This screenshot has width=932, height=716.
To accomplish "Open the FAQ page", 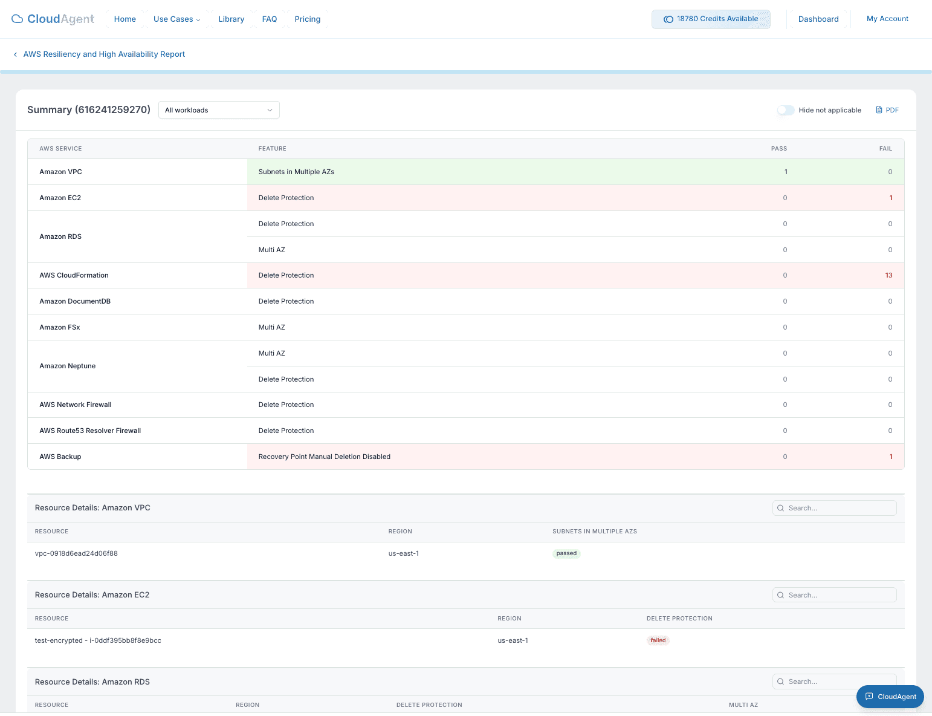I will pos(270,19).
